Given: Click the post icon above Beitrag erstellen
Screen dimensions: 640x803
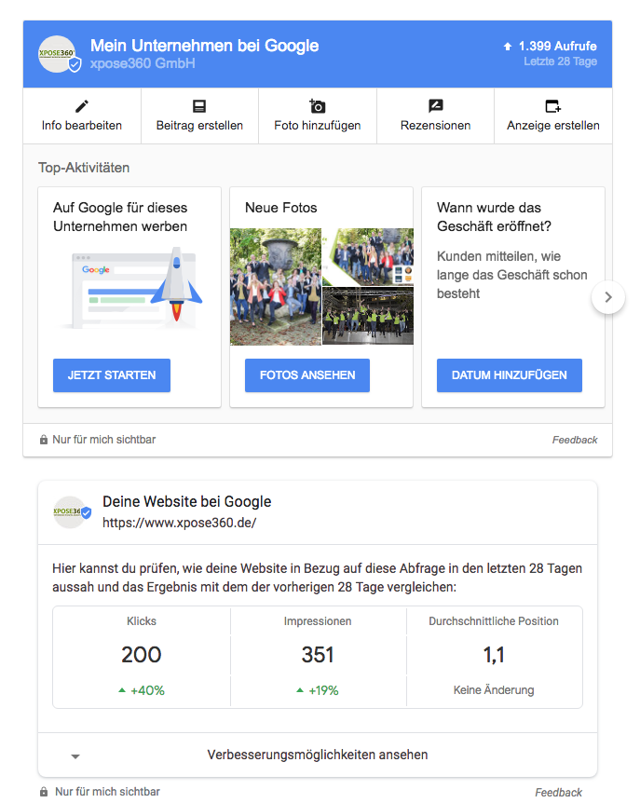Looking at the screenshot, I should tap(199, 106).
